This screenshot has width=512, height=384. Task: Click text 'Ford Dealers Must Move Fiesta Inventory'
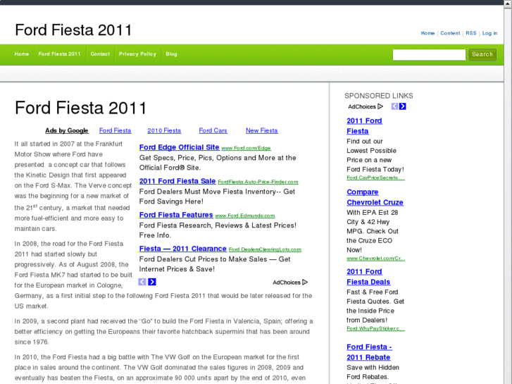click(217, 197)
